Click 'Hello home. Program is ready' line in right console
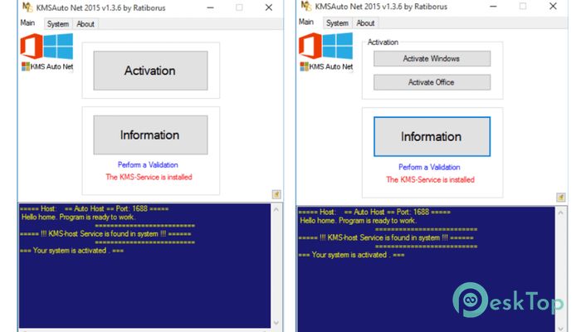 click(359, 221)
